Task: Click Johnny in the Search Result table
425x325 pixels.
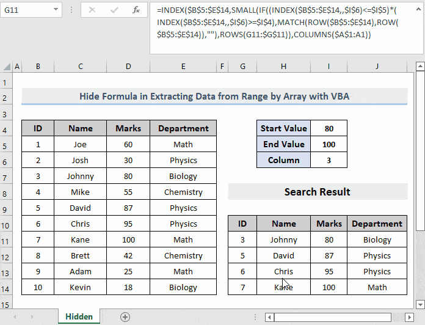Action: click(283, 239)
